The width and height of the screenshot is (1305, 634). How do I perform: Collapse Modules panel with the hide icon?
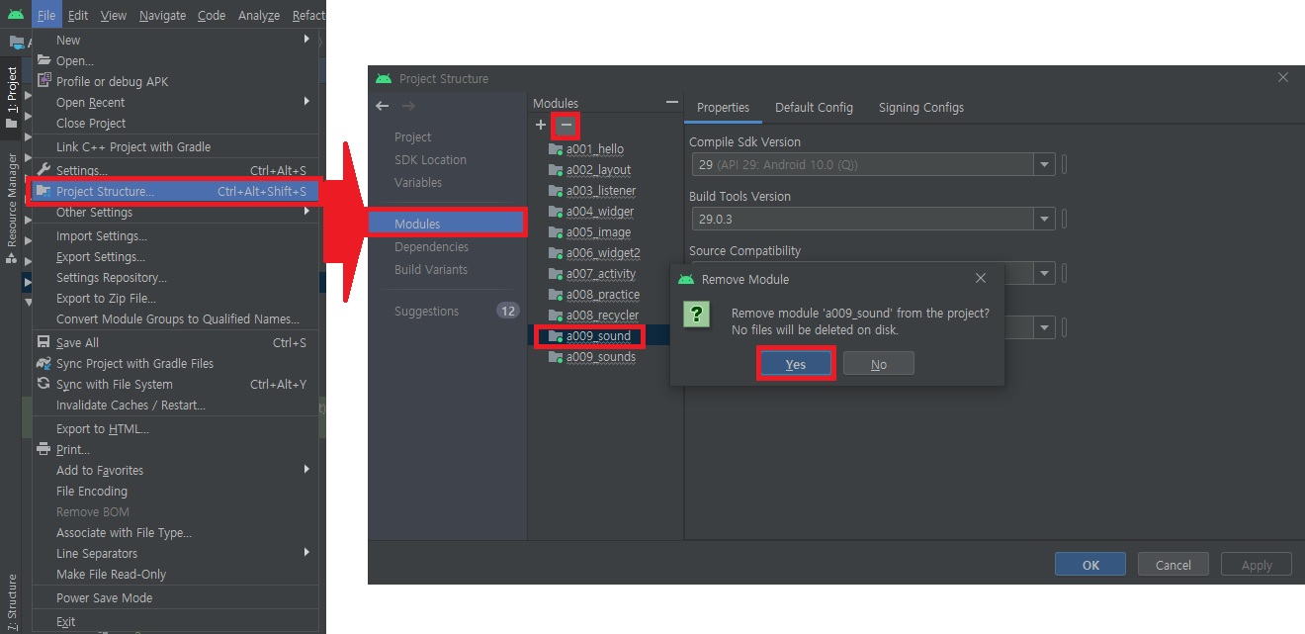click(672, 103)
